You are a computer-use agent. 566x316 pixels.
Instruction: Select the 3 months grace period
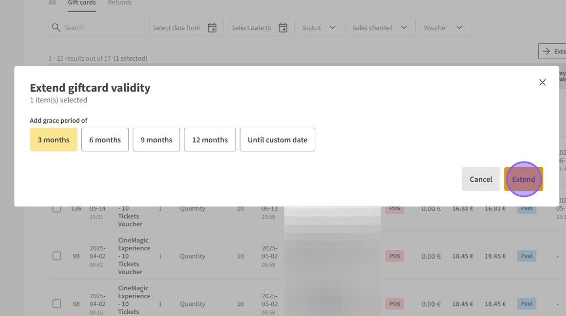pos(54,139)
